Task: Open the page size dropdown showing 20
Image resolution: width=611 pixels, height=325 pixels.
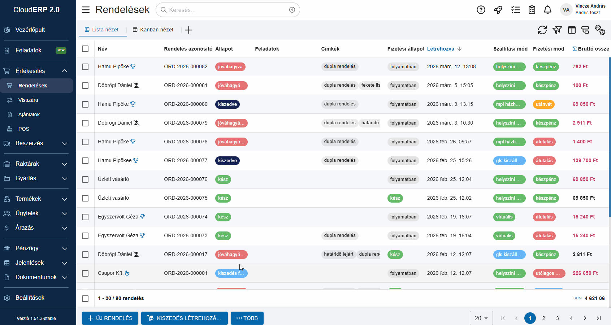Action: point(481,318)
